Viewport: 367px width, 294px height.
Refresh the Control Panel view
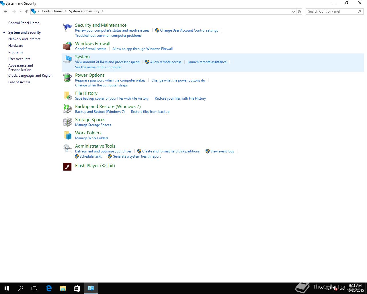point(299,11)
